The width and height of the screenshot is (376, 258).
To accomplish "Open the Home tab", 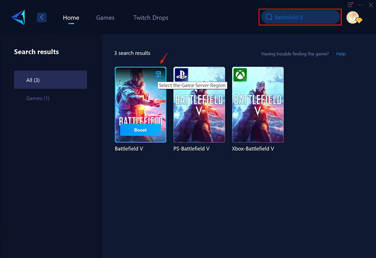I will 71,18.
